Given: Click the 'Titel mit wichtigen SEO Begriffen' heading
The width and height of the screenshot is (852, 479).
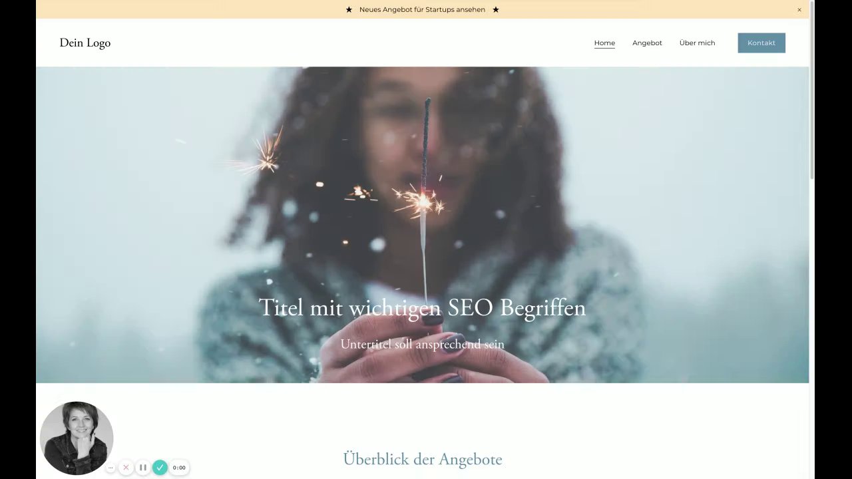Looking at the screenshot, I should click(422, 307).
